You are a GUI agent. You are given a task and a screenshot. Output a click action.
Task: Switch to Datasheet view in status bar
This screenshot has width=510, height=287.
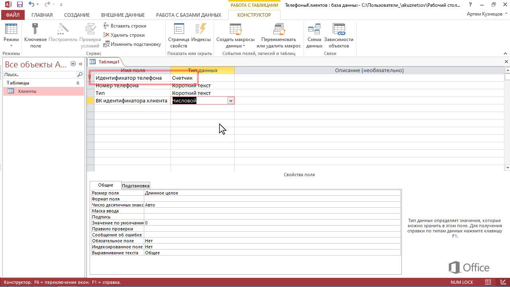pos(488,282)
